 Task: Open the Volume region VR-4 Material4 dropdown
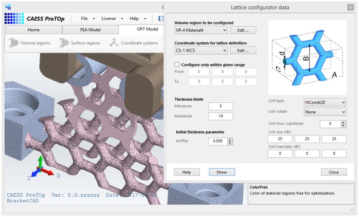[201, 30]
